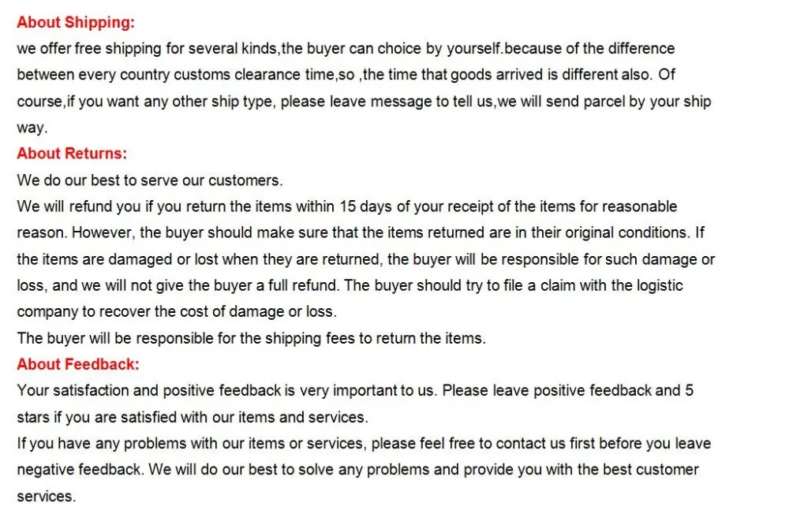The height and width of the screenshot is (513, 789).
Task: Click the line starting 'negative feedback'
Action: pos(357,470)
